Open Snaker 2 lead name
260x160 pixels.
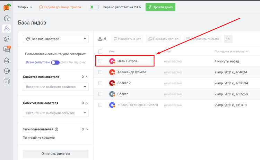click(x=124, y=83)
